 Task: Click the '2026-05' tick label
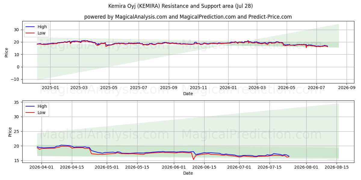click(x=287, y=88)
